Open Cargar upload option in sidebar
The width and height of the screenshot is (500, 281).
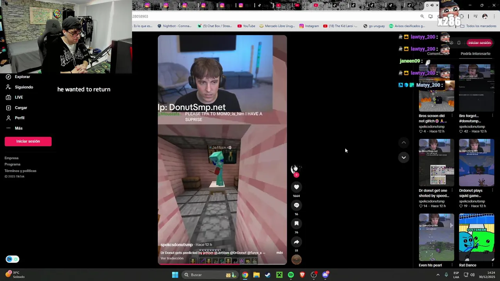[16, 108]
